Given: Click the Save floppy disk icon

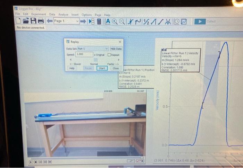Looking at the screenshot, I should (x=33, y=21).
